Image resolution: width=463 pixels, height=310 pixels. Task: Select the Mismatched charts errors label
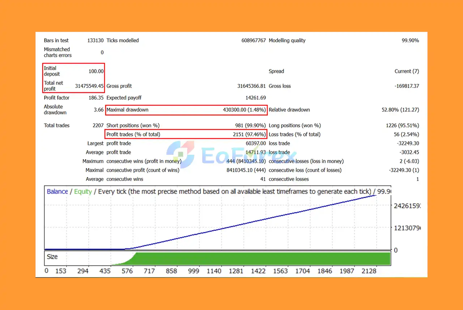tap(58, 52)
